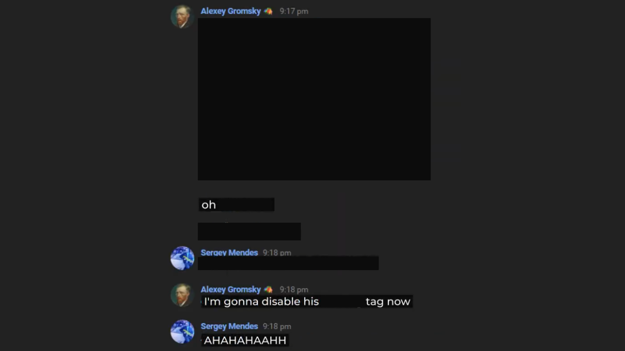Click Sergey Mendes's avatar beside the AHAHAHAAHH message
This screenshot has width=625, height=351.
(x=182, y=331)
